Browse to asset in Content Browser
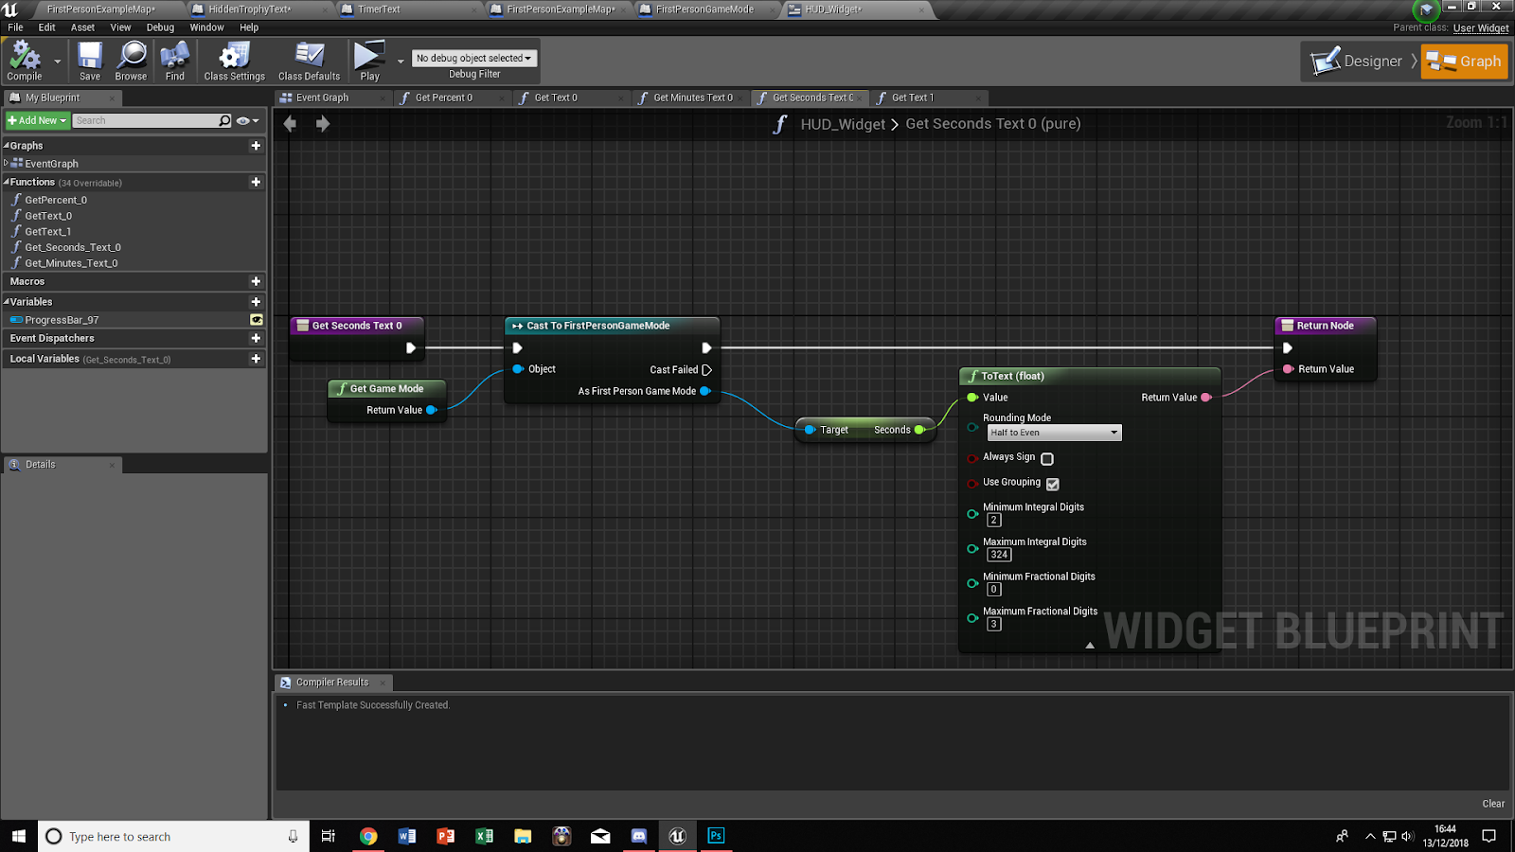The width and height of the screenshot is (1515, 852). point(131,62)
